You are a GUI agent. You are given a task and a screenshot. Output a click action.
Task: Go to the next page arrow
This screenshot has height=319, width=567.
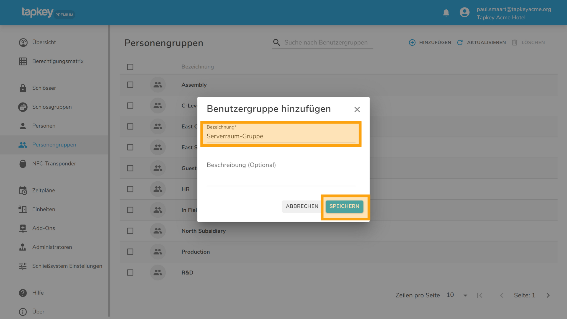(548, 295)
